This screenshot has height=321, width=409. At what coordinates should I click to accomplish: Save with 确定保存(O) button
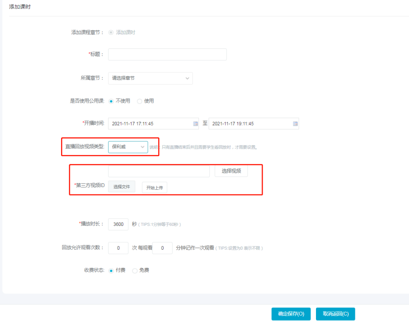click(291, 314)
